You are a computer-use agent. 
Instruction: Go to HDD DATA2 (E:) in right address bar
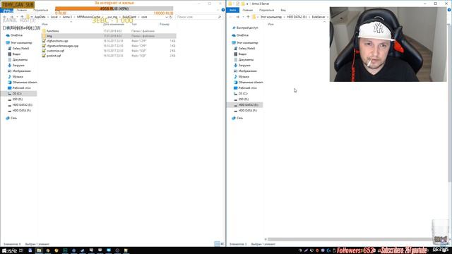tap(297, 17)
